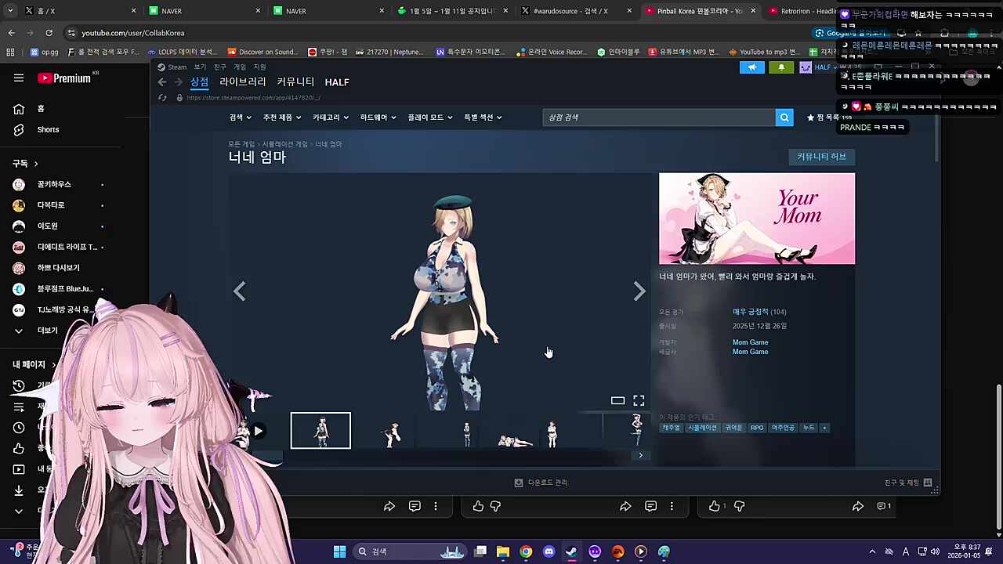Show previous screenshot with left arrow
Screen dimensions: 1003x564
240,291
